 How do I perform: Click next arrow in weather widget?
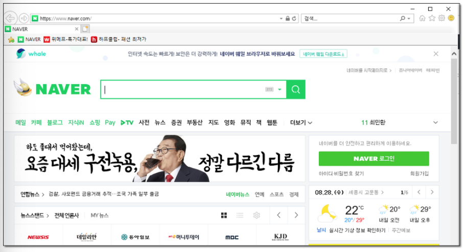point(432,192)
